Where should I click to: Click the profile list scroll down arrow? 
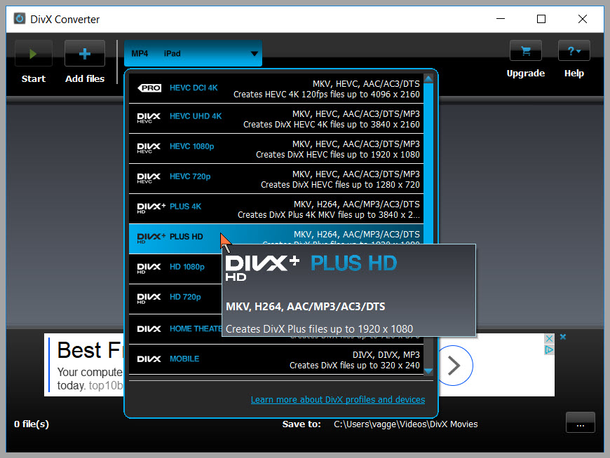tap(428, 371)
